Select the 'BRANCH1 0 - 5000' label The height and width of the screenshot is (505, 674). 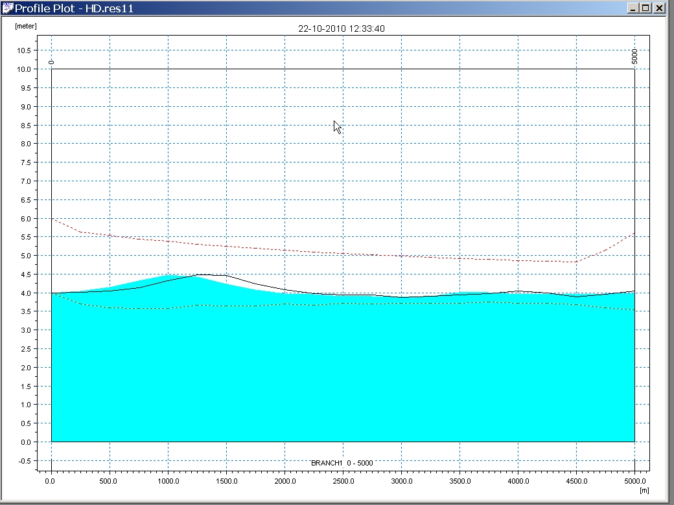click(342, 463)
